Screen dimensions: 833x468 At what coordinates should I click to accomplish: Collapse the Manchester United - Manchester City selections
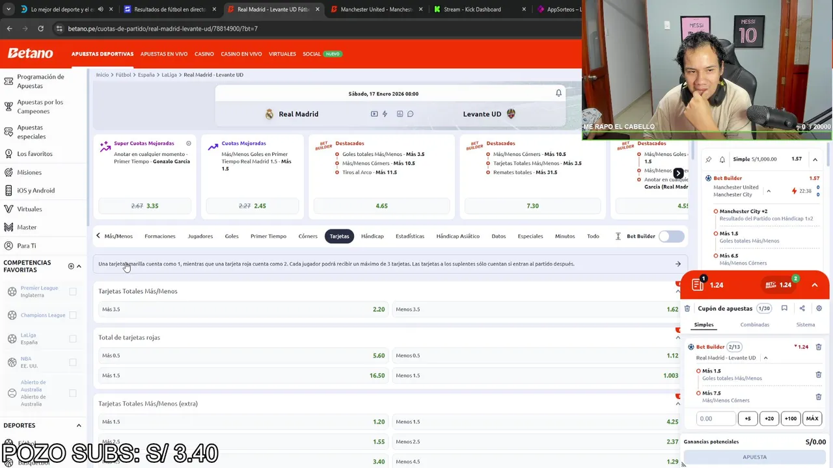pyautogui.click(x=769, y=191)
